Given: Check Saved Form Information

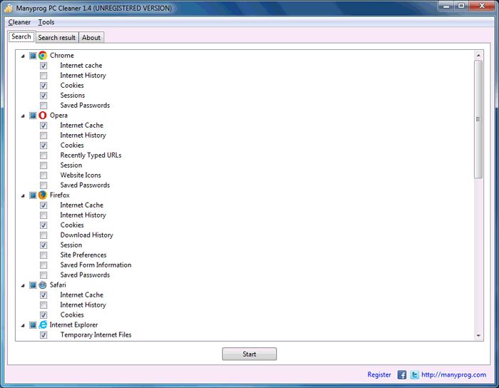Looking at the screenshot, I should pos(43,265).
